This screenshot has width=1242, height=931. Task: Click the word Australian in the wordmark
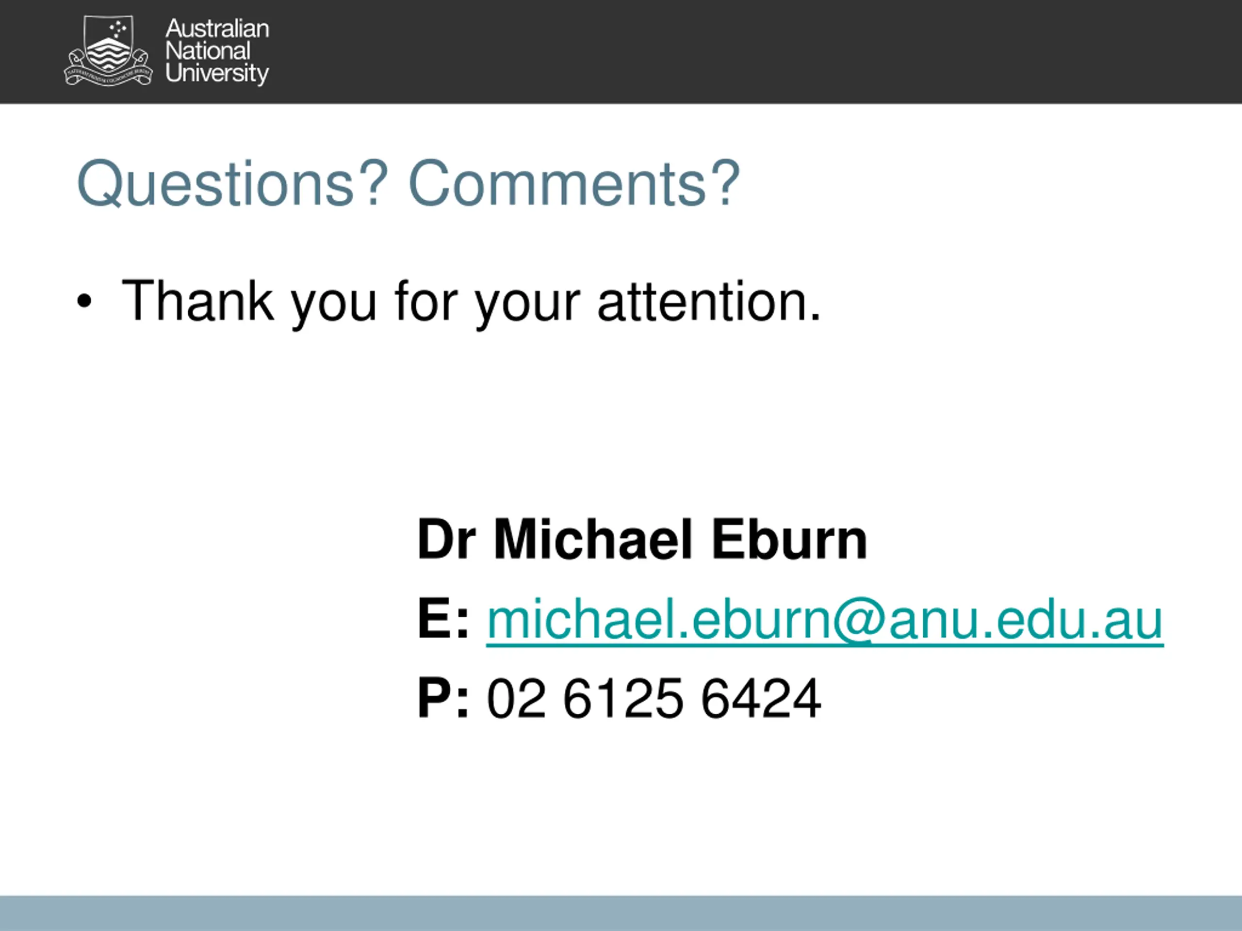217,29
